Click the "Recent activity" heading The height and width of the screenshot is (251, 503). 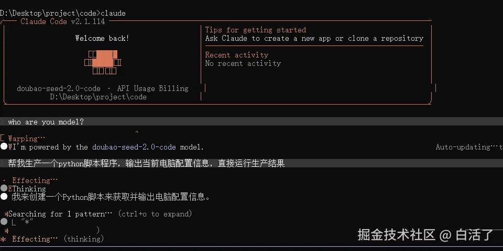point(236,55)
